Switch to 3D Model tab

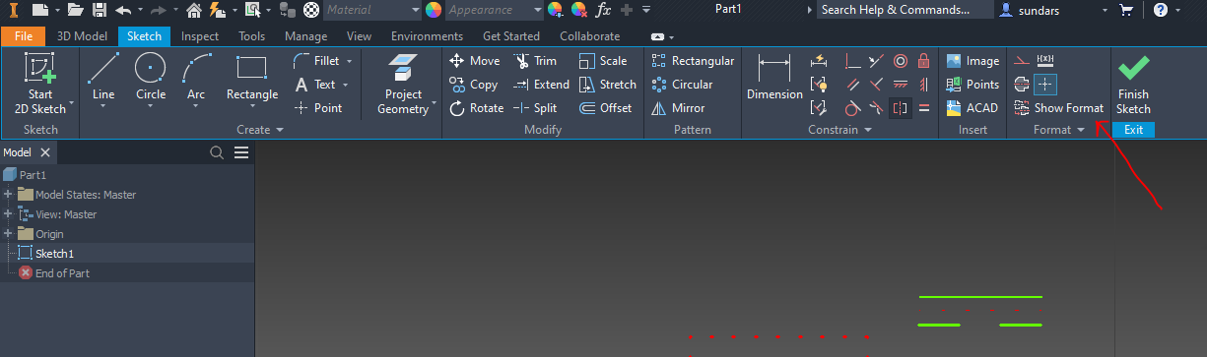pyautogui.click(x=82, y=36)
